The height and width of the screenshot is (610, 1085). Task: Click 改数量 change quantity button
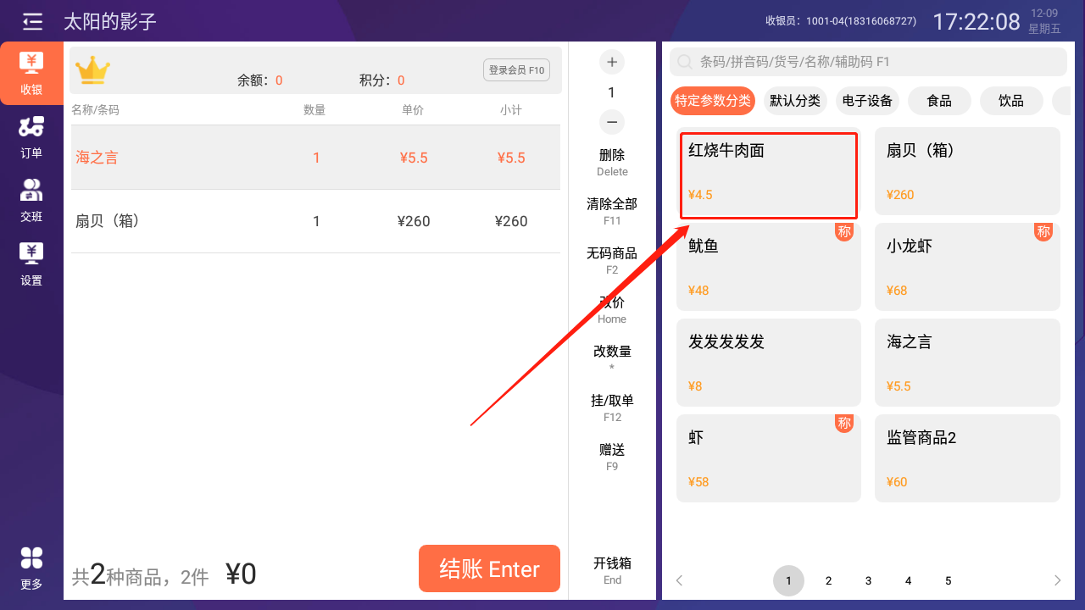pos(612,358)
